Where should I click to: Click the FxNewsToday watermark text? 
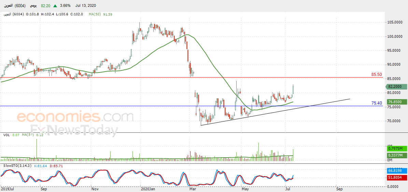74,130
